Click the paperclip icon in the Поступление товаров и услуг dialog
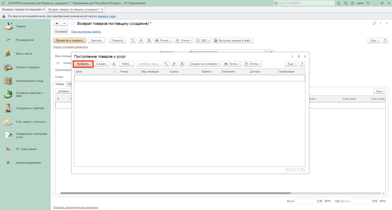Viewport: 392px width, 210px height. (x=174, y=64)
